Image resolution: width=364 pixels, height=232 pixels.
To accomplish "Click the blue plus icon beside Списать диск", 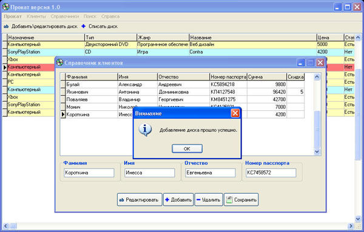I will (83, 26).
